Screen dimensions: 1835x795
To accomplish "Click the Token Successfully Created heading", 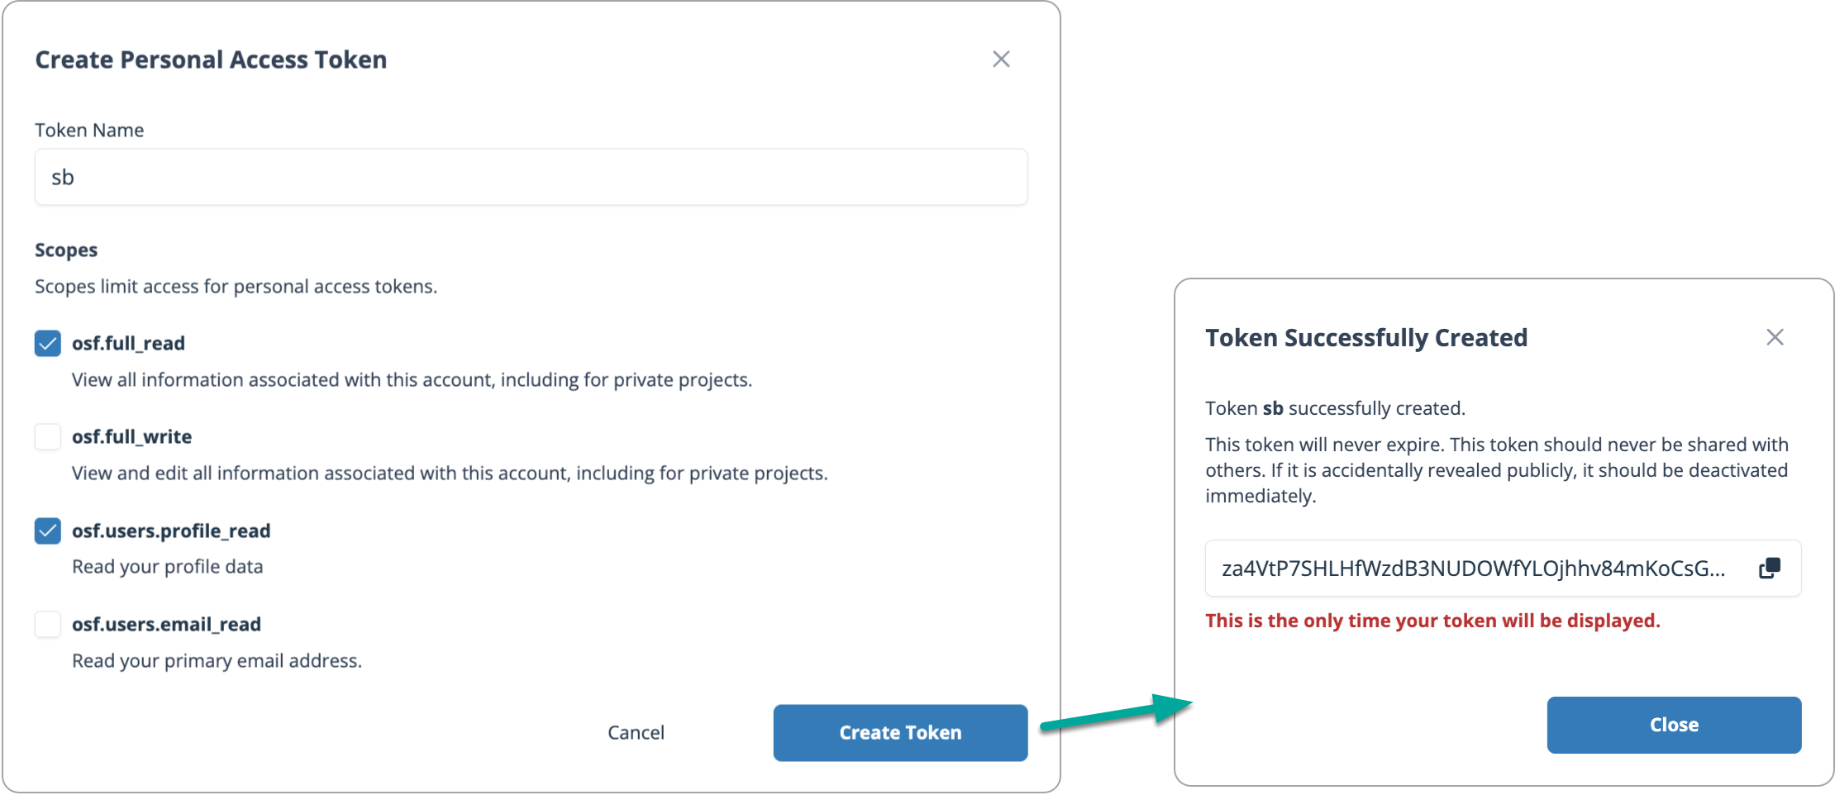I will tap(1366, 337).
